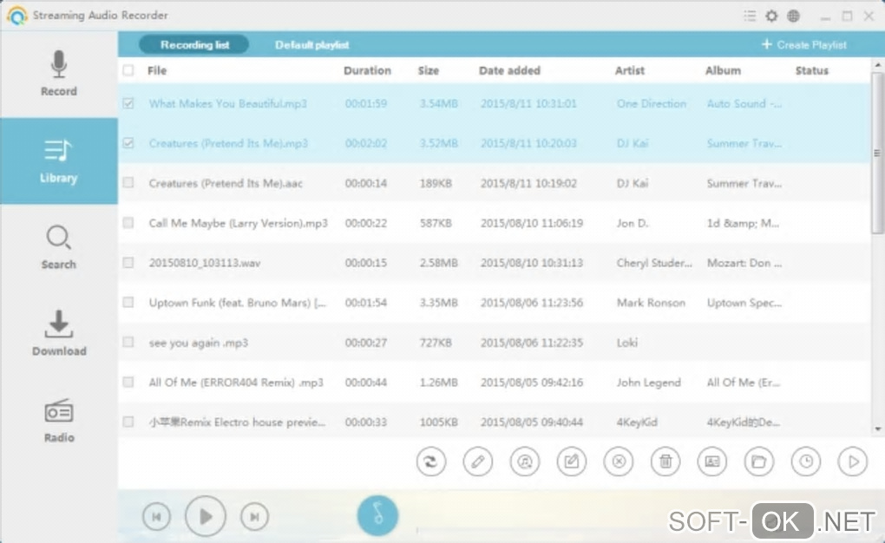Image resolution: width=885 pixels, height=543 pixels.
Task: Click artist 'Loki'
Action: pyautogui.click(x=627, y=343)
